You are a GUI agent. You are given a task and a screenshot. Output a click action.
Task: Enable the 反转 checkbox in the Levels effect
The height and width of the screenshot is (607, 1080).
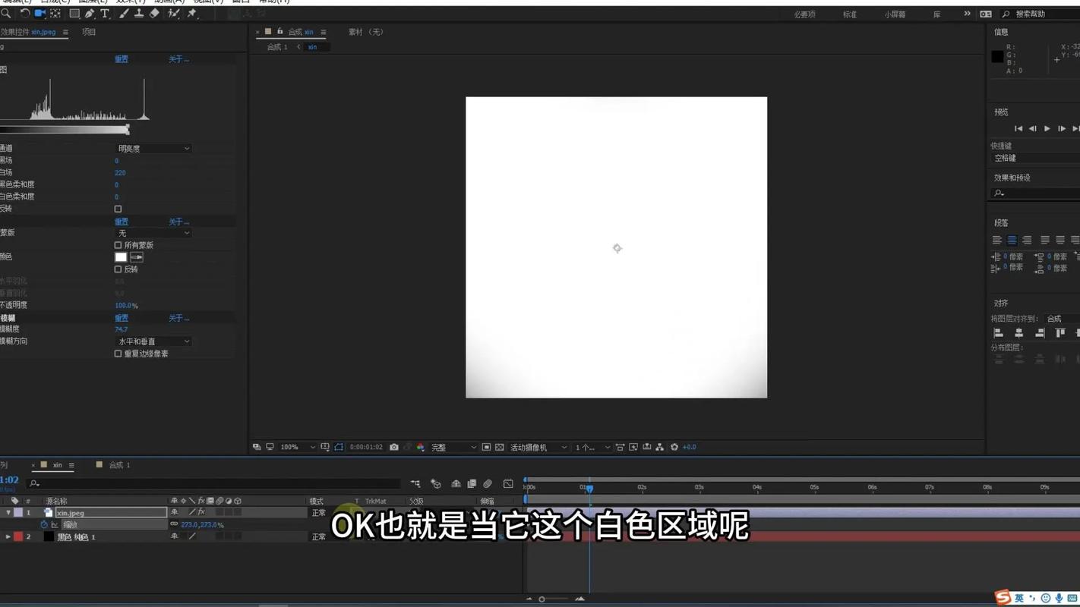click(118, 209)
